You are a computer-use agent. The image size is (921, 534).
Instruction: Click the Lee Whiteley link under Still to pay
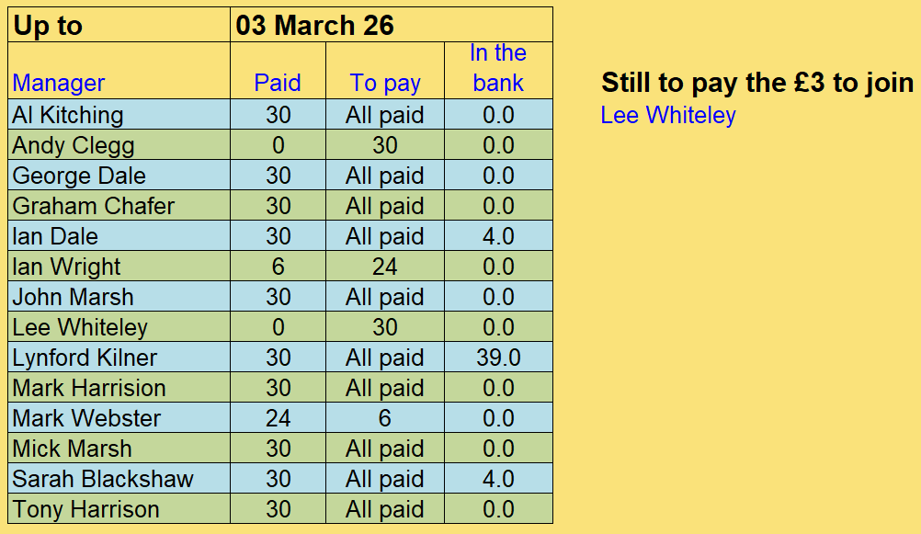coord(667,115)
